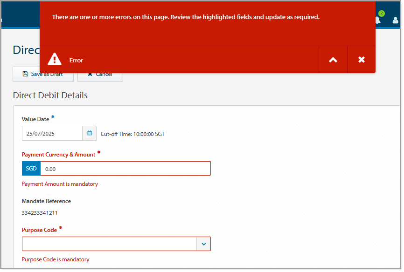Collapse the error banner with the chevron
This screenshot has width=404, height=272.
point(333,60)
